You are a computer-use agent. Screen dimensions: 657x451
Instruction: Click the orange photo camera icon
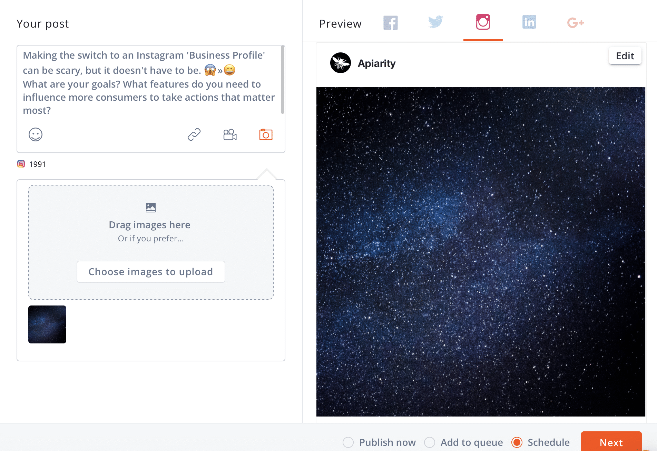(266, 134)
